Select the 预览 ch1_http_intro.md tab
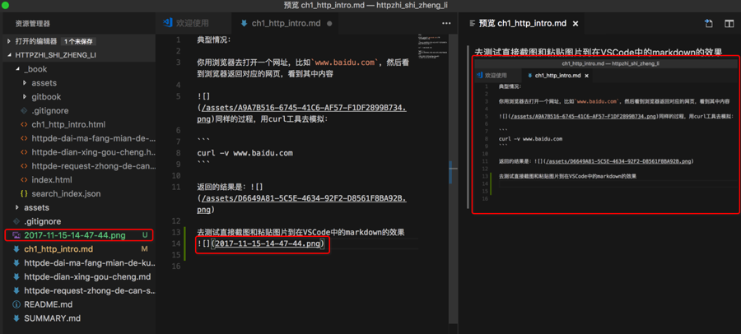741x334 pixels. coord(523,23)
